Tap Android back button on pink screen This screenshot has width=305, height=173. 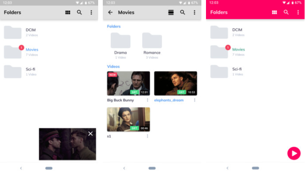click(227, 168)
